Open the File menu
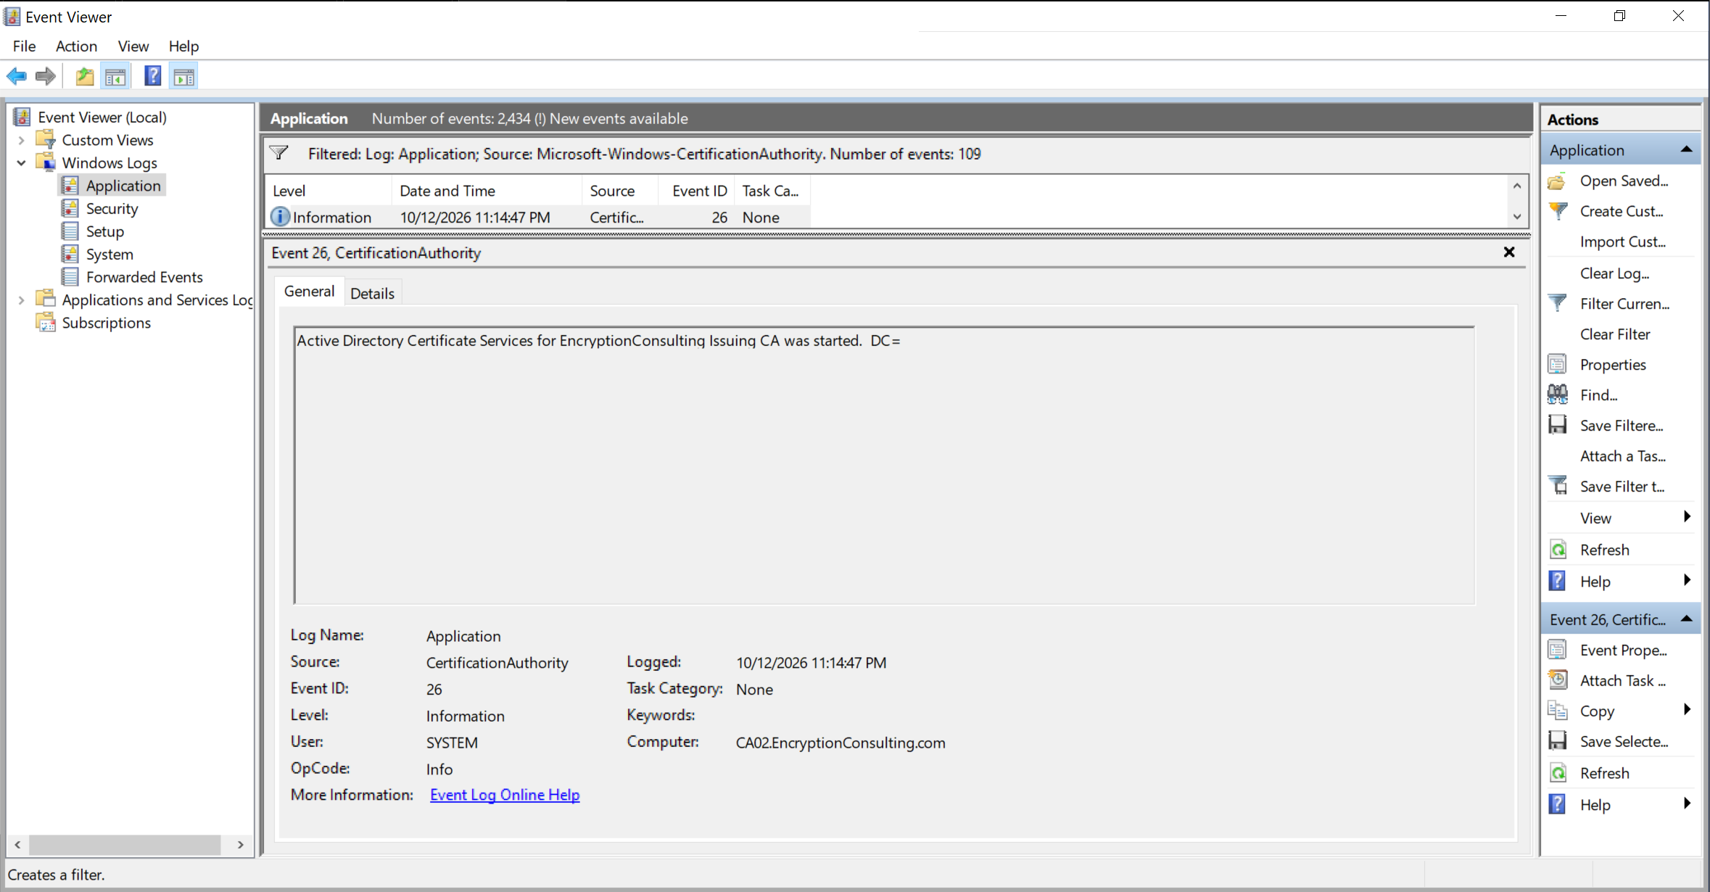The image size is (1710, 892). pyautogui.click(x=24, y=46)
